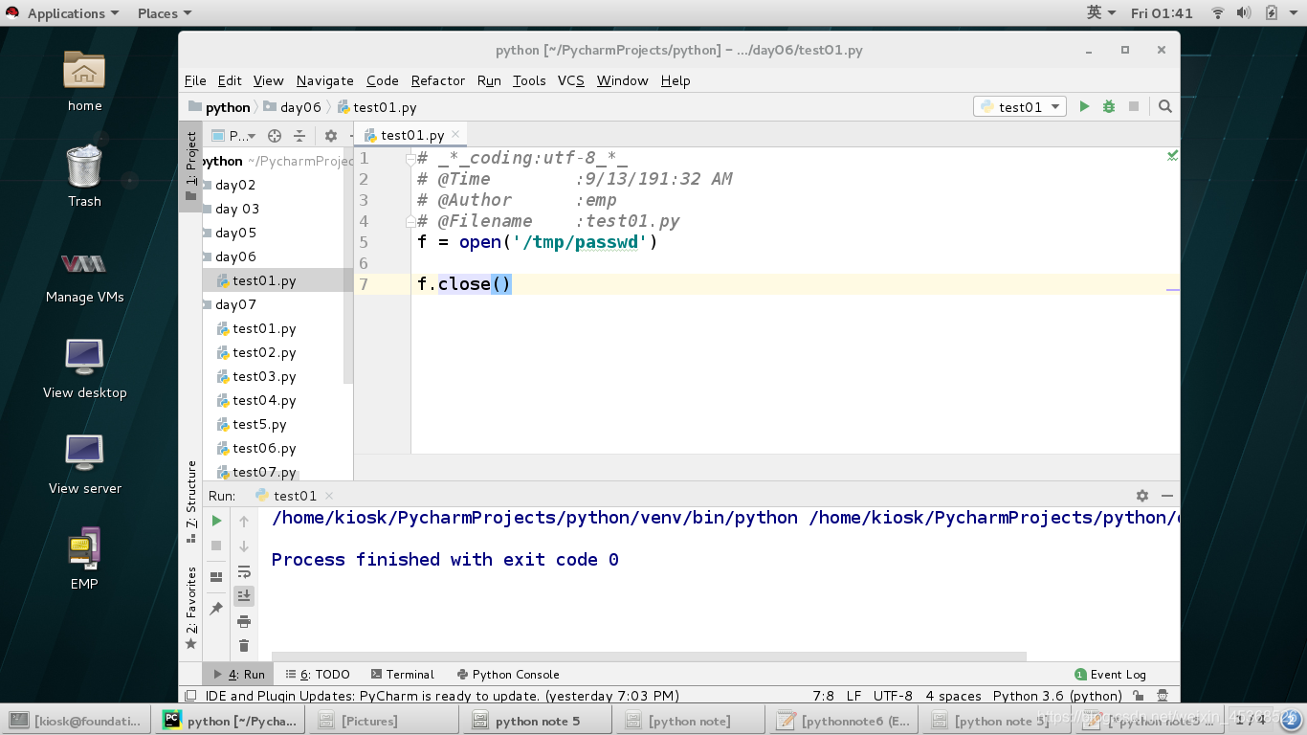Open the Event Log
This screenshot has width=1307, height=735.
(1110, 674)
